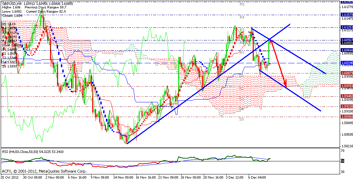Click the R5 label at chart top
This screenshot has width=353, height=180.
pyautogui.click(x=242, y=4)
